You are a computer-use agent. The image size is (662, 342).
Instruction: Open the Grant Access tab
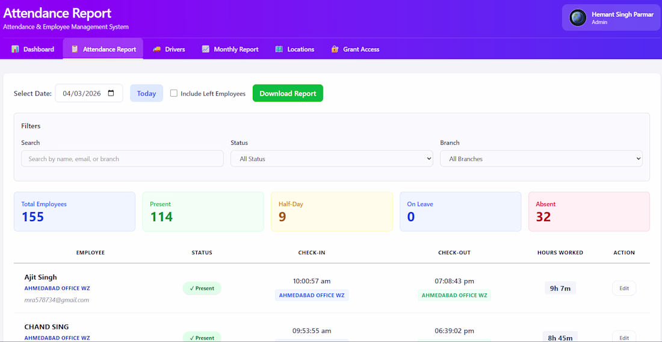(355, 49)
